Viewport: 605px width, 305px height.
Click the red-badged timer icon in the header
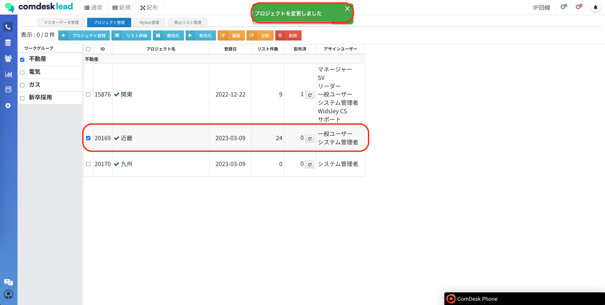579,7
